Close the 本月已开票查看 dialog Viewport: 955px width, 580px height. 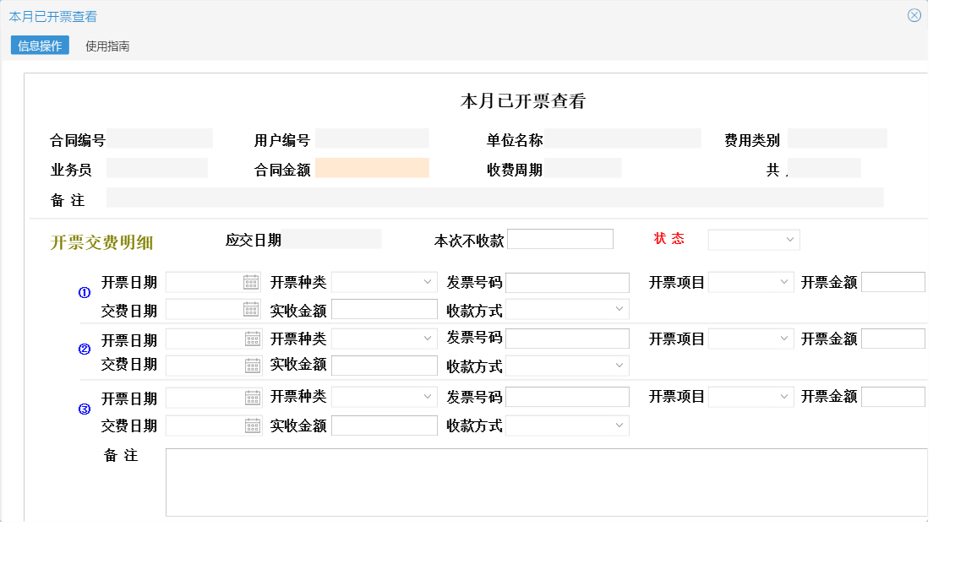pyautogui.click(x=913, y=14)
